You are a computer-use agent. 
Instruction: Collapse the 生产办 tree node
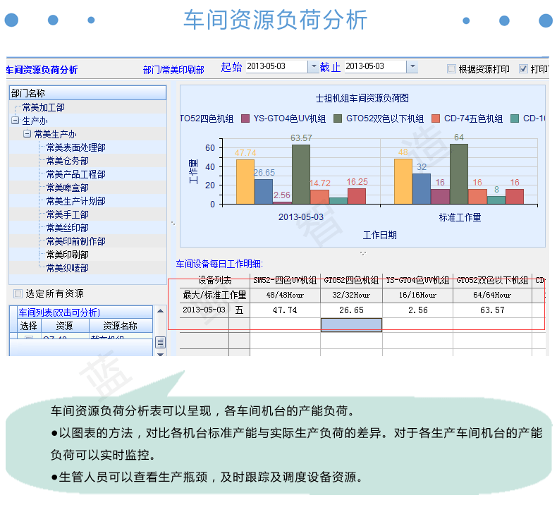pos(15,121)
